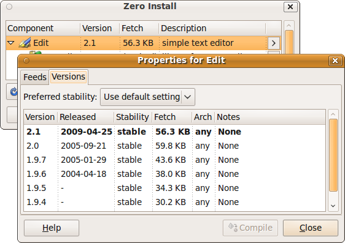Click the refresh icon in the Zero Install window

pyautogui.click(x=14, y=91)
